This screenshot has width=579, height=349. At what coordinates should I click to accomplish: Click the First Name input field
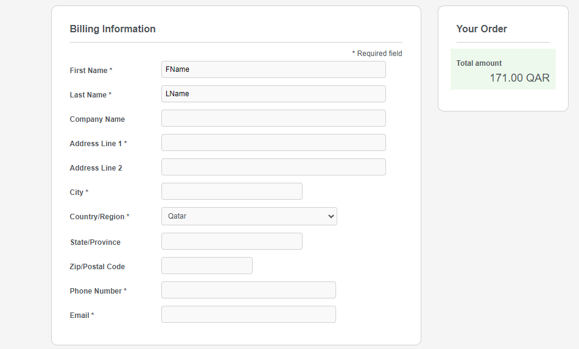[273, 69]
